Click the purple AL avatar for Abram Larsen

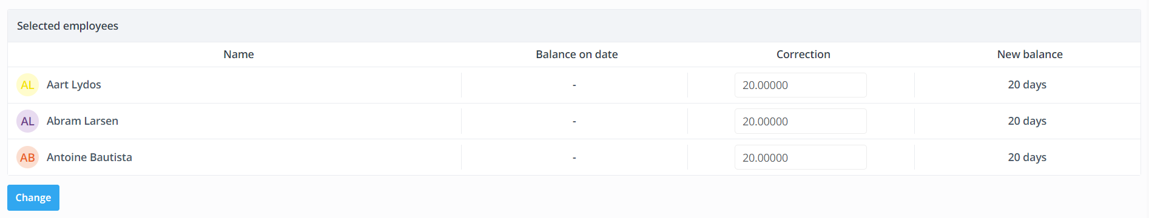(x=27, y=121)
